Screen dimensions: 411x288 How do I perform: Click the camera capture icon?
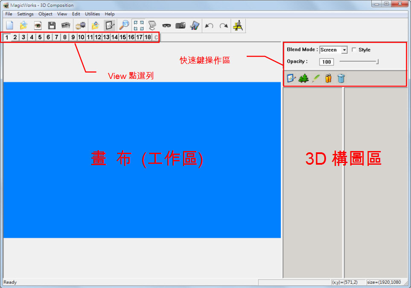pyautogui.click(x=180, y=25)
